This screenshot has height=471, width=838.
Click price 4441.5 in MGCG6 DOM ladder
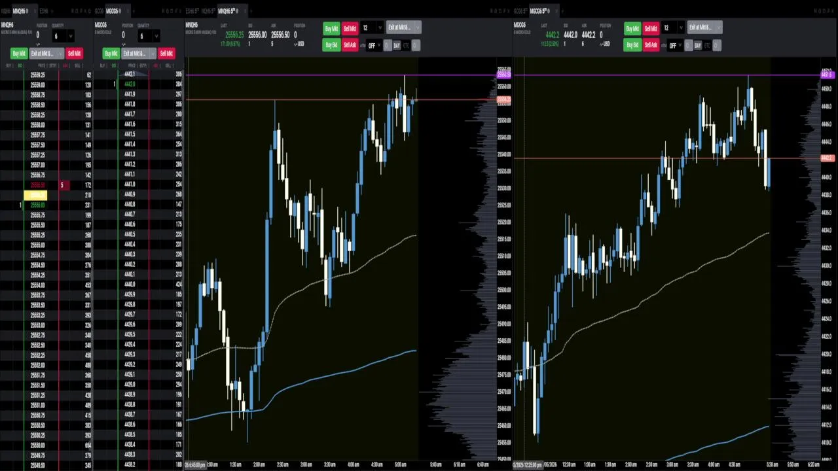(130, 134)
